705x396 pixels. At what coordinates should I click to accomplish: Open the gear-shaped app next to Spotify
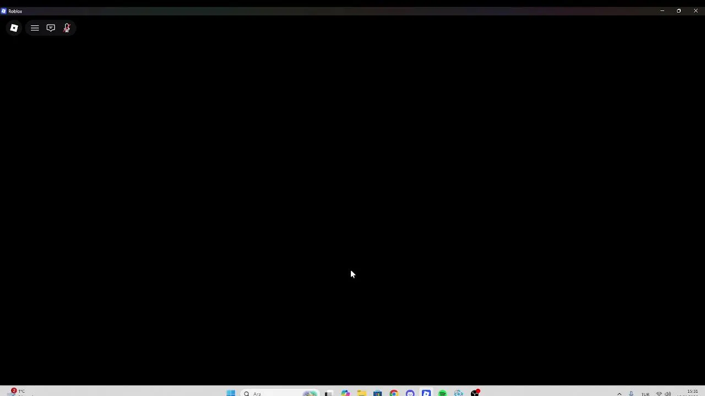point(458,393)
